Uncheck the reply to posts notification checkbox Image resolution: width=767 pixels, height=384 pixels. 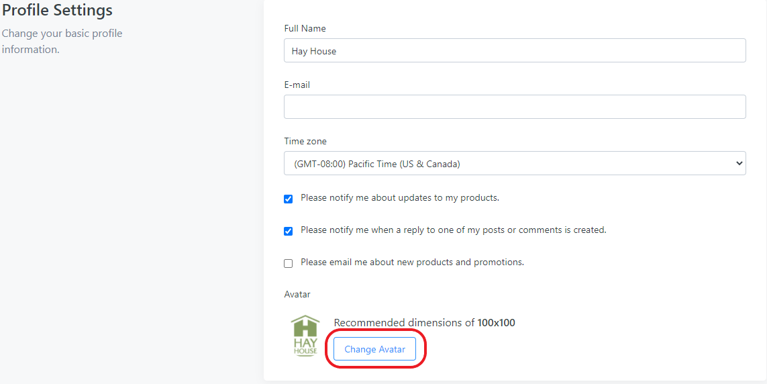click(289, 231)
